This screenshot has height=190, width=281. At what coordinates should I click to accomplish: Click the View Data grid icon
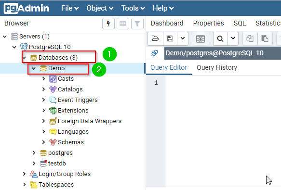click(123, 24)
